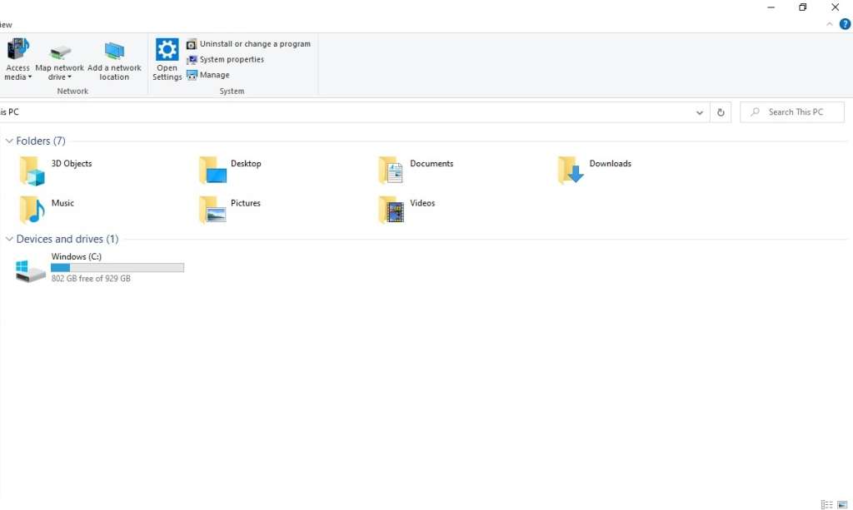Click Add a network location icon

click(114, 52)
